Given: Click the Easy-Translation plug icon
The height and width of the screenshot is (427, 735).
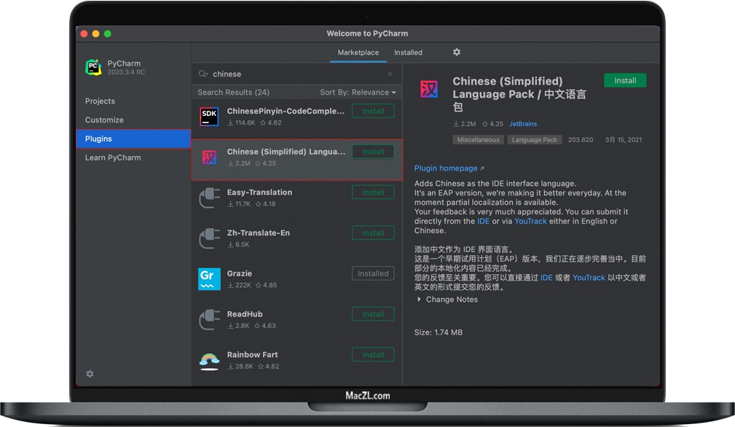Looking at the screenshot, I should (x=209, y=197).
